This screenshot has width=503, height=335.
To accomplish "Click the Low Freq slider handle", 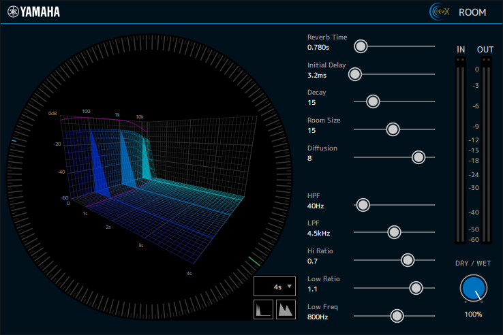I will [x=397, y=315].
